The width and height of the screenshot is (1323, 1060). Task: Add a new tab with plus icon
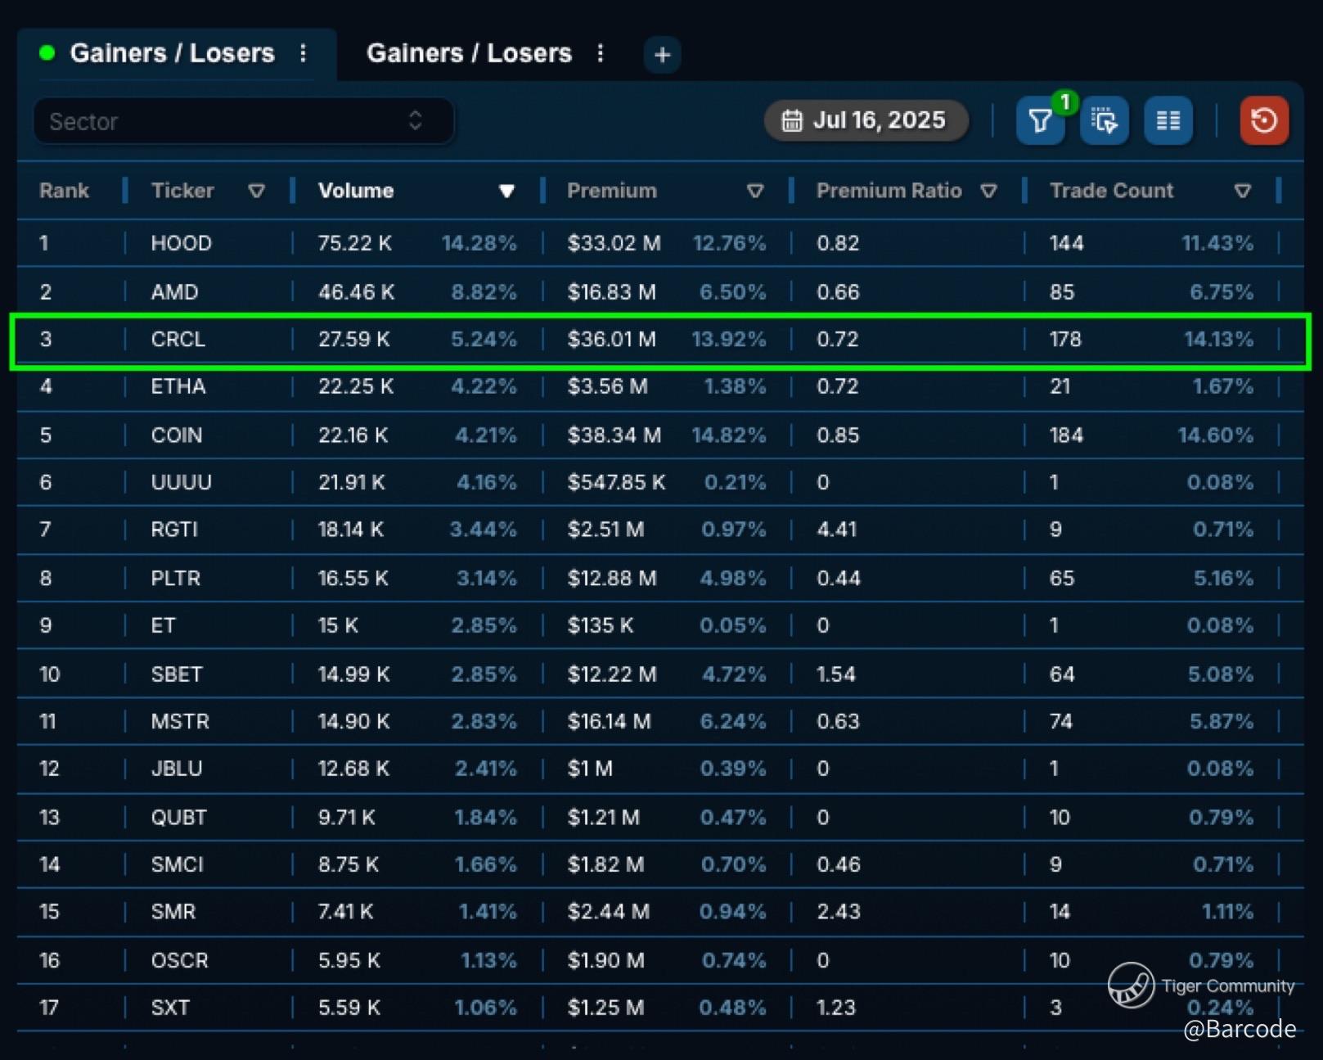coord(662,55)
